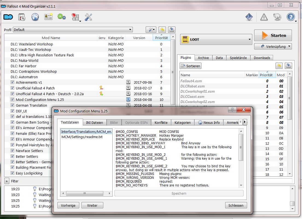Open the mod list wrench actions dropdown
Screen dimensions: 302x219
tap(151, 30)
